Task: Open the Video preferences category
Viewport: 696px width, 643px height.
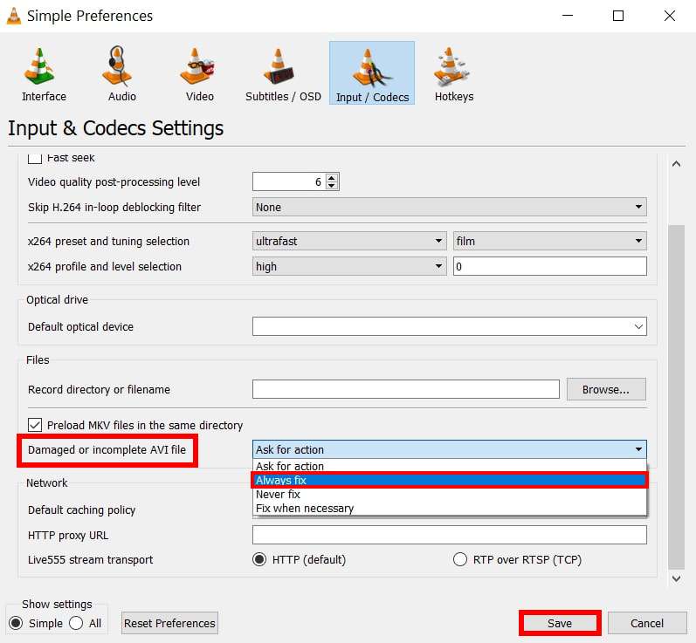Action: (x=199, y=73)
